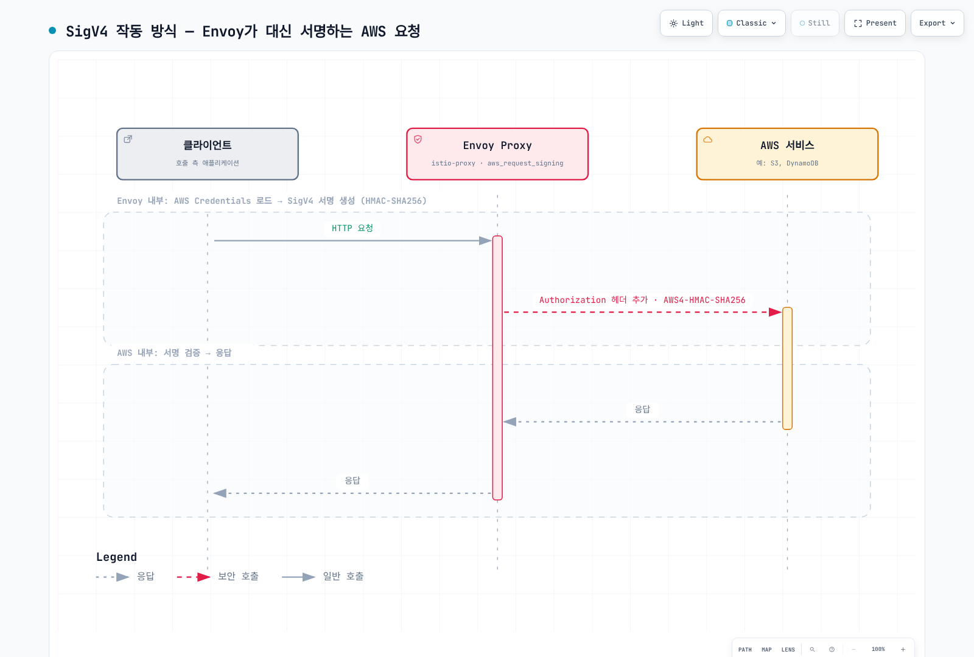Open search with the magnifier icon
The image size is (974, 657).
[x=812, y=650]
